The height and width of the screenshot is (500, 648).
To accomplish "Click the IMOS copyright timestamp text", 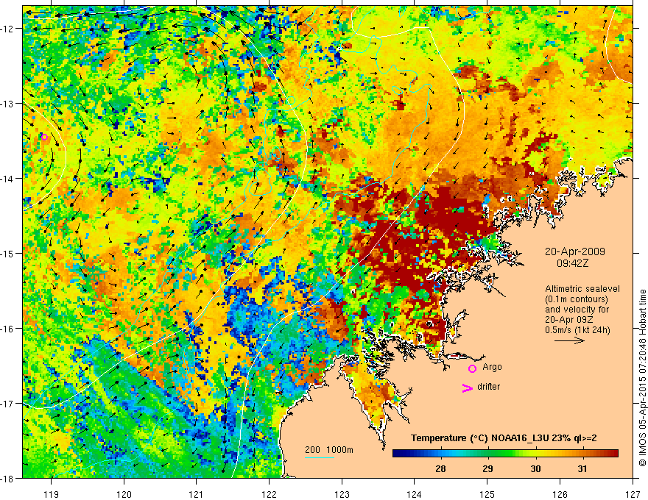I will point(642,378).
